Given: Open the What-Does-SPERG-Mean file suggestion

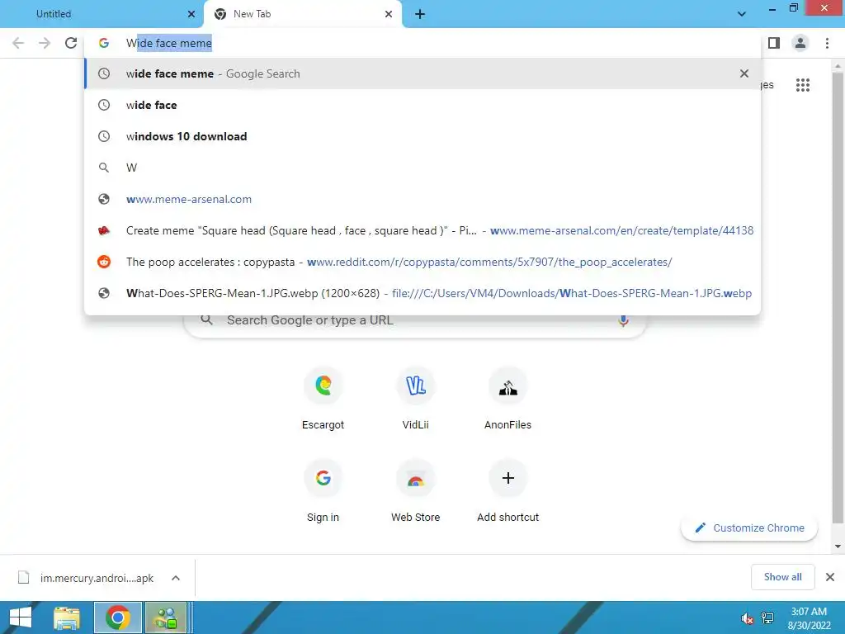Looking at the screenshot, I should click(x=422, y=293).
